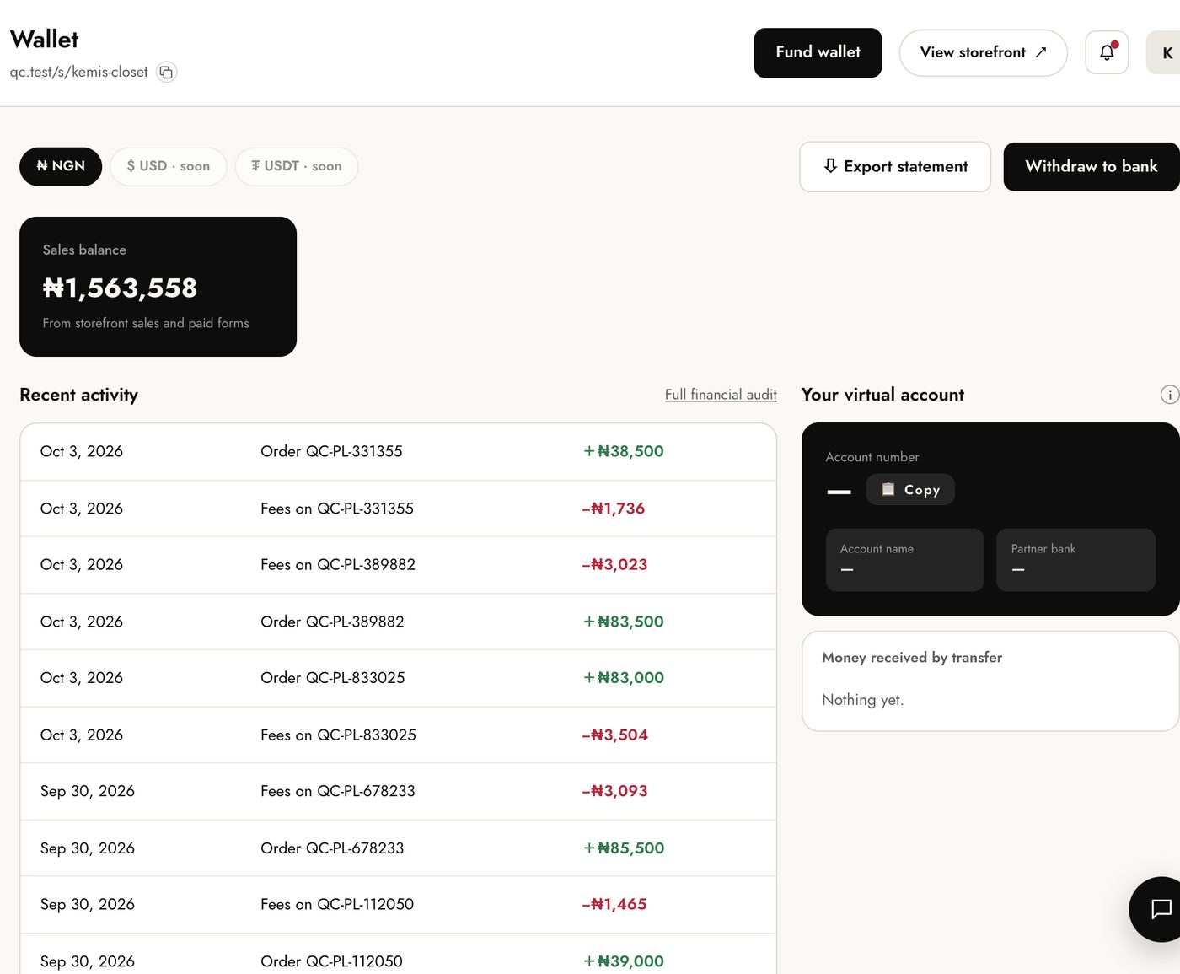This screenshot has height=974, width=1180.
Task: Select the Fees on QC-PL-389882 row
Action: point(398,565)
